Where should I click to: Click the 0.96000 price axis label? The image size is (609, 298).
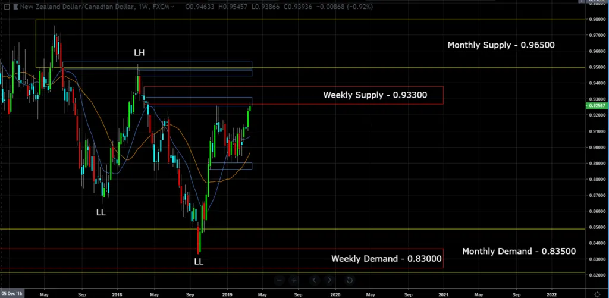click(598, 51)
